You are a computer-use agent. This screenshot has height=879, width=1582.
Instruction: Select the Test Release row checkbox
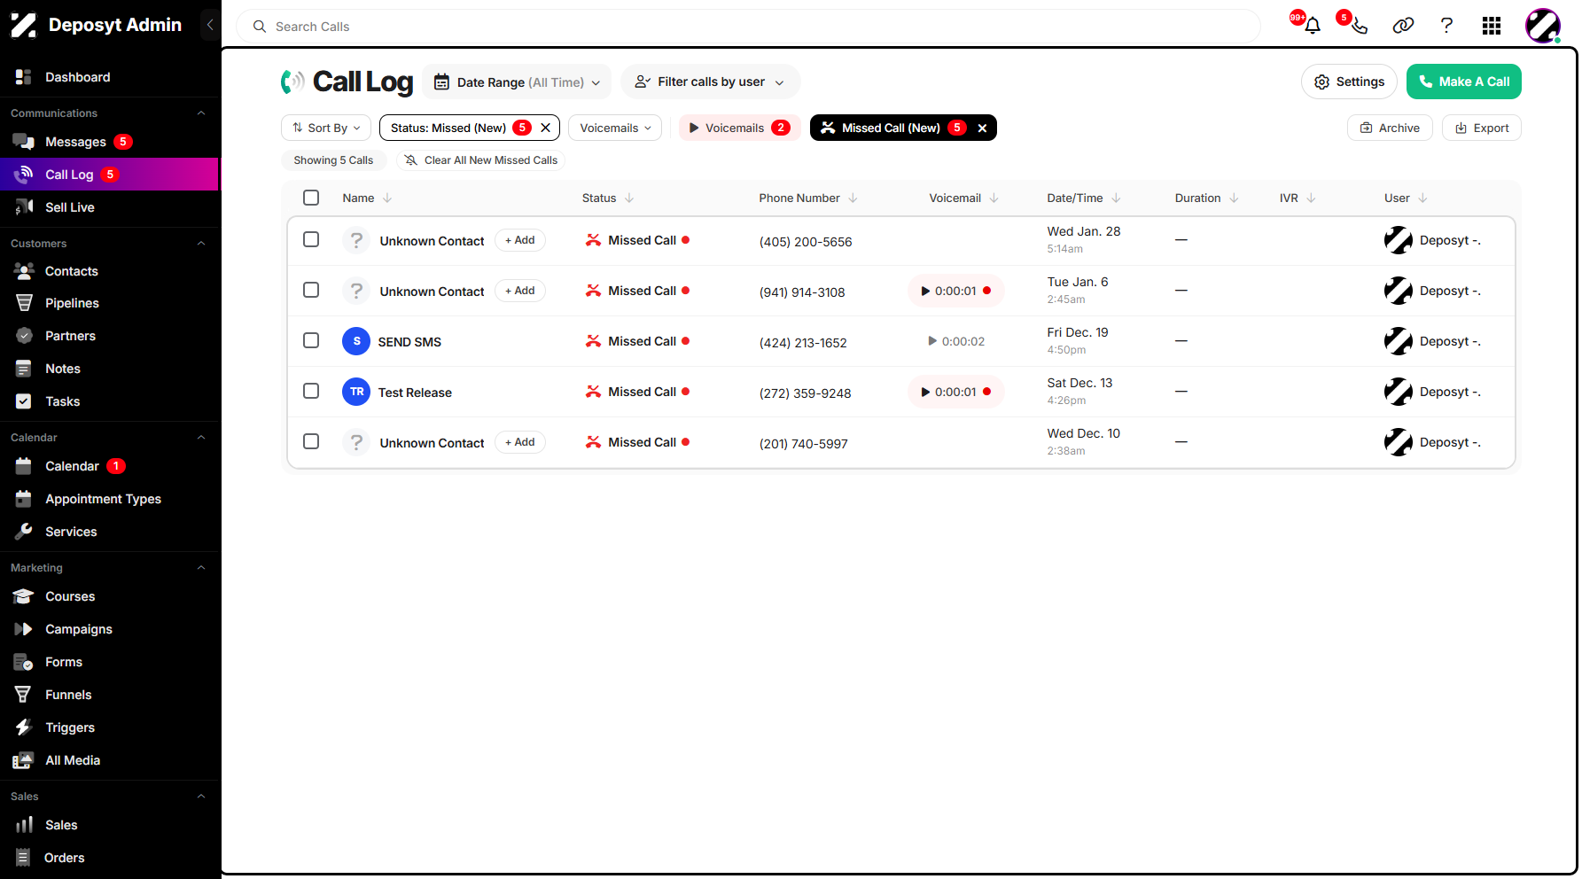[311, 391]
